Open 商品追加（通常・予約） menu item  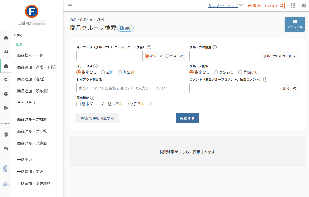(37, 67)
